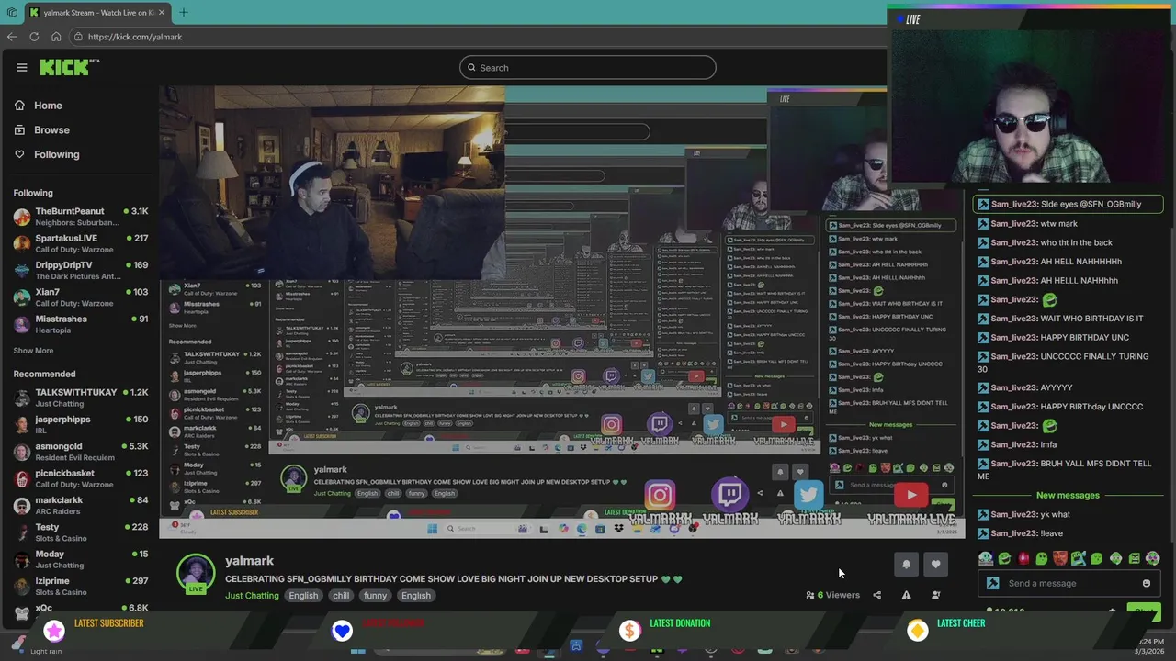Open Moday recommended channel
1176x661 pixels.
pyautogui.click(x=81, y=559)
